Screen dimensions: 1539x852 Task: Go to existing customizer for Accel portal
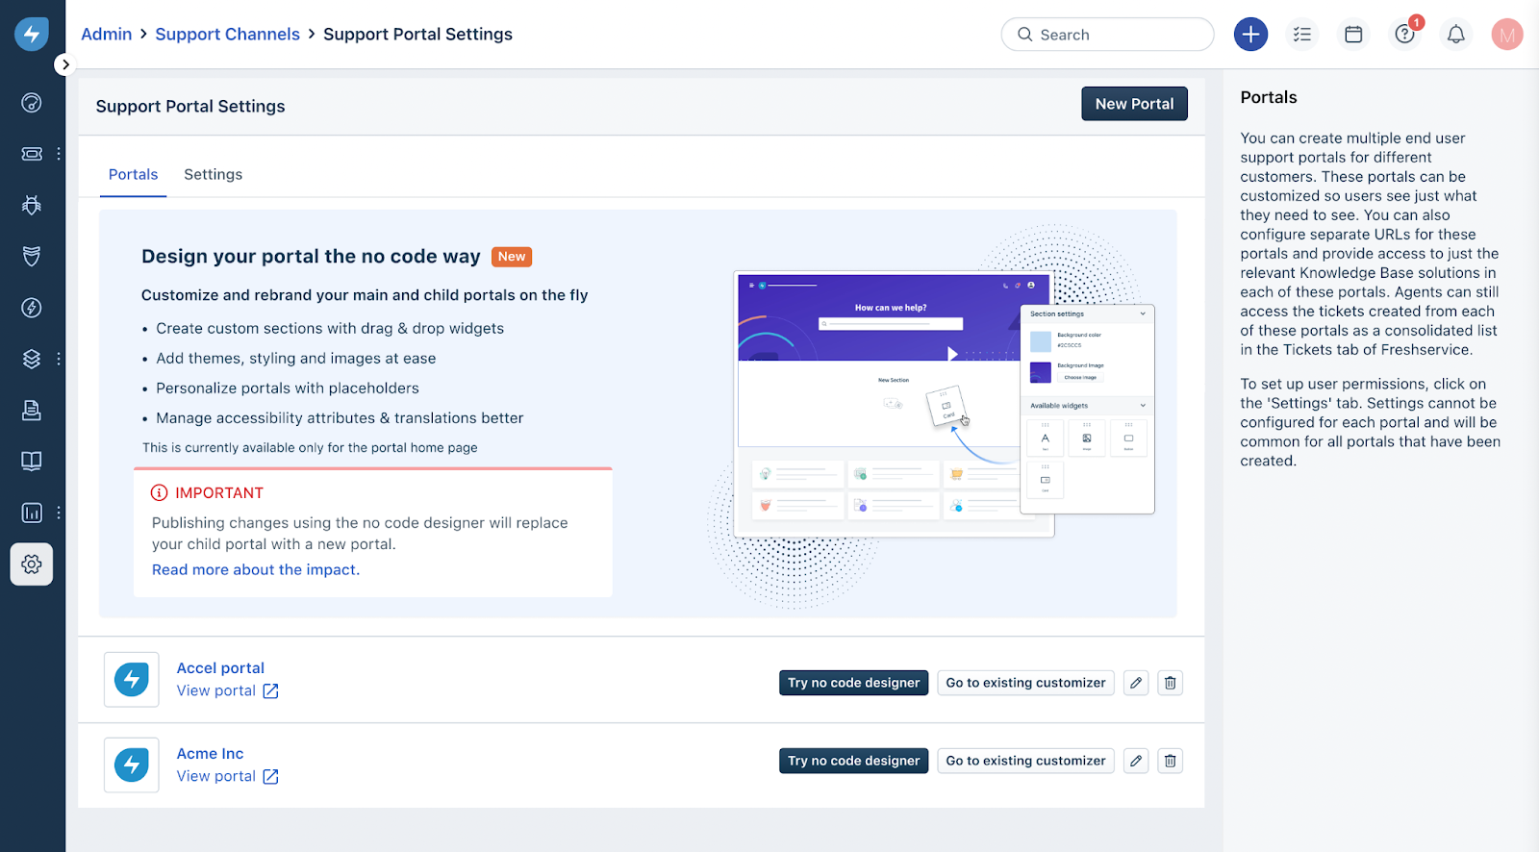pyautogui.click(x=1025, y=683)
